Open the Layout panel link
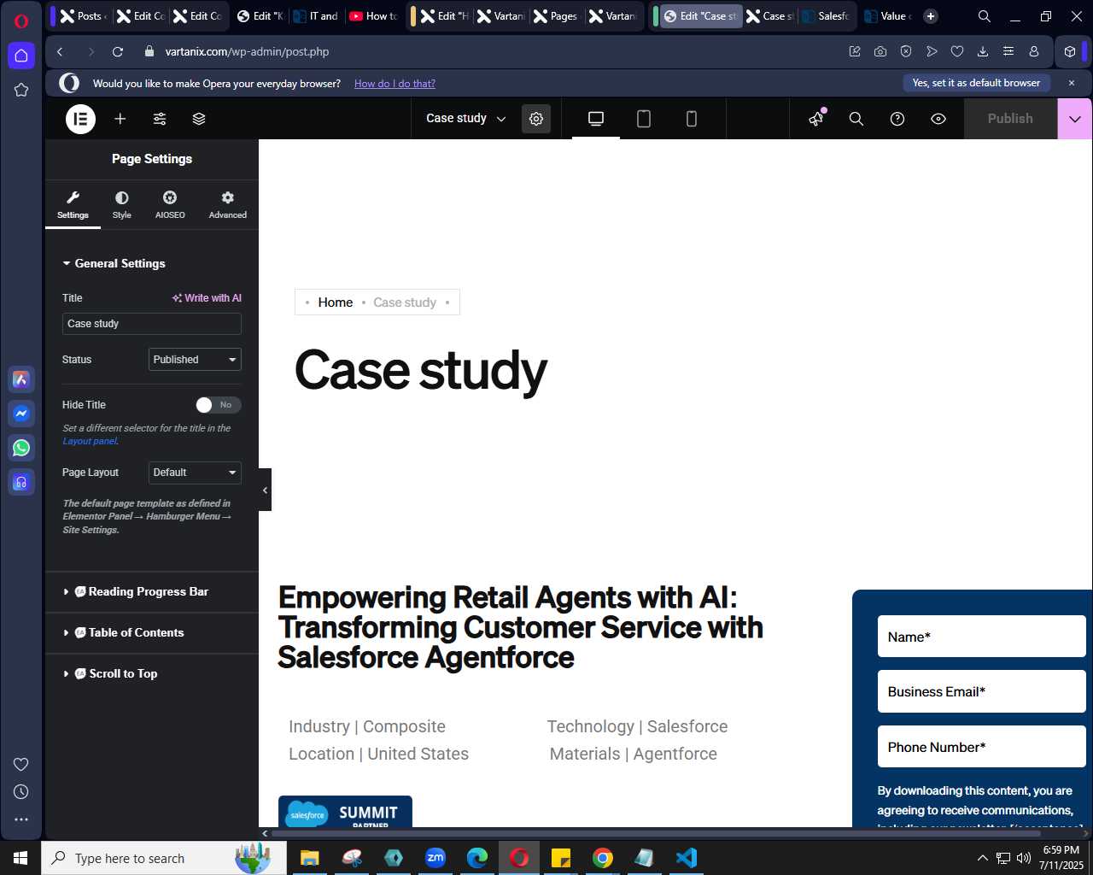The image size is (1093, 875). click(90, 441)
